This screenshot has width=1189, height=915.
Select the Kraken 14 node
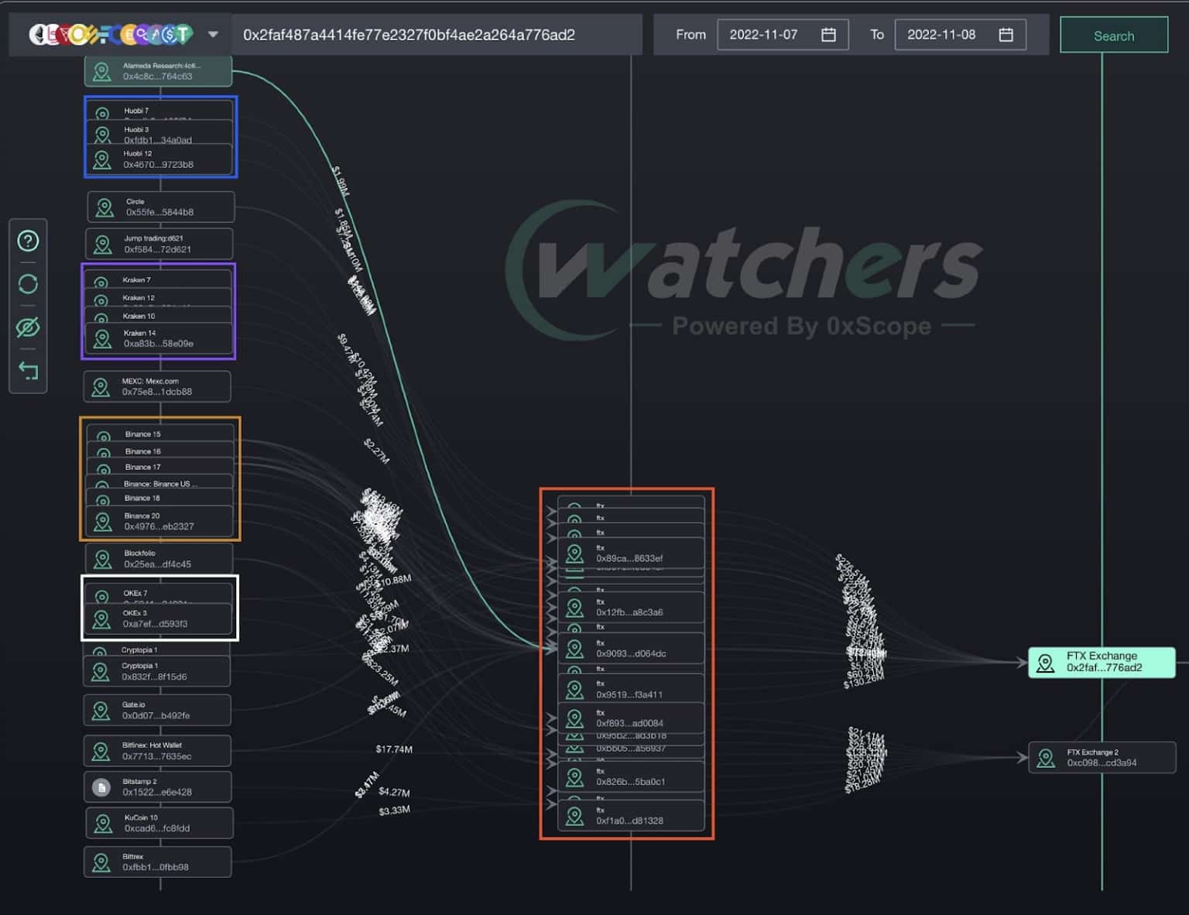159,338
